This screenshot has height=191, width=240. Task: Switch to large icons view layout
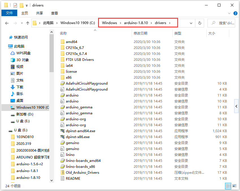(234, 186)
